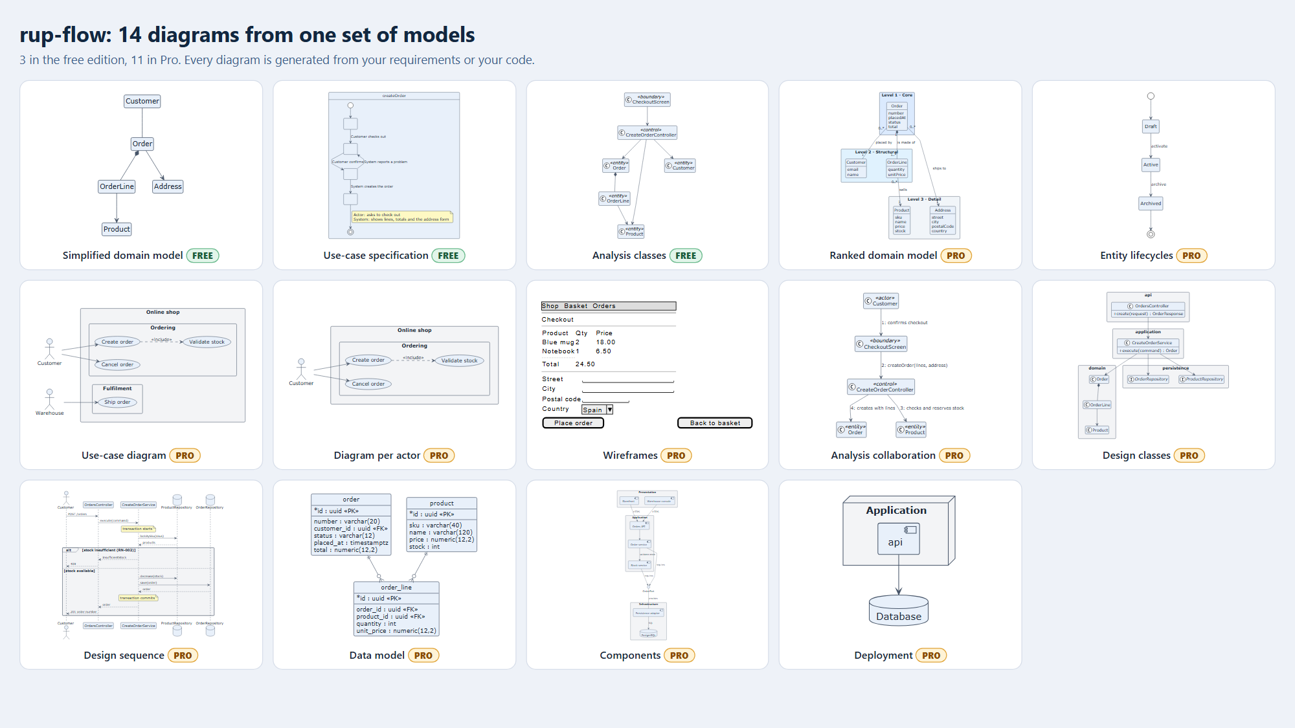The height and width of the screenshot is (728, 1295).
Task: Click the PRO badge on Diagram per actor
Action: tap(439, 456)
